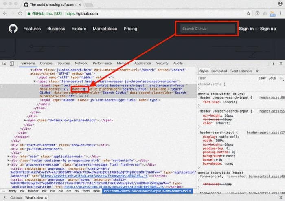Open the DevTools Console tab
285x201 pixels.
(x=46, y=63)
